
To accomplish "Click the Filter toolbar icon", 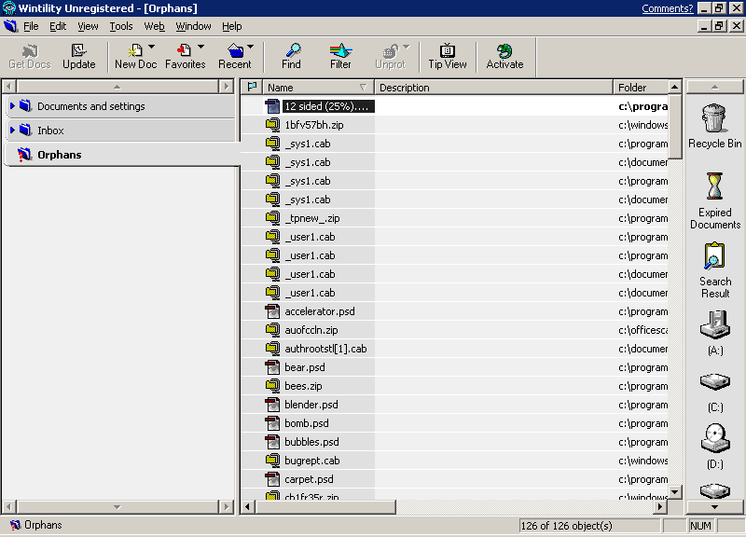I will [340, 57].
